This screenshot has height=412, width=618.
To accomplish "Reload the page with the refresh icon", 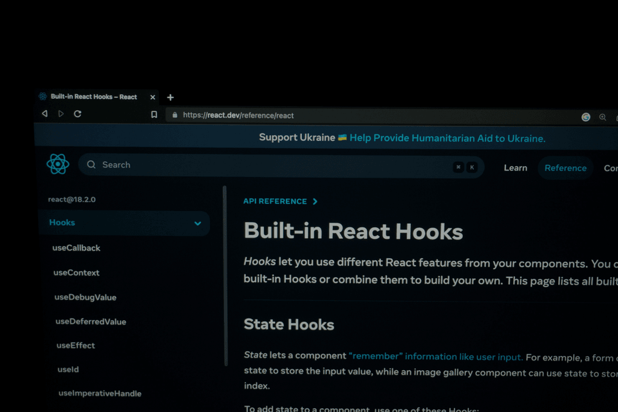I will coord(78,113).
